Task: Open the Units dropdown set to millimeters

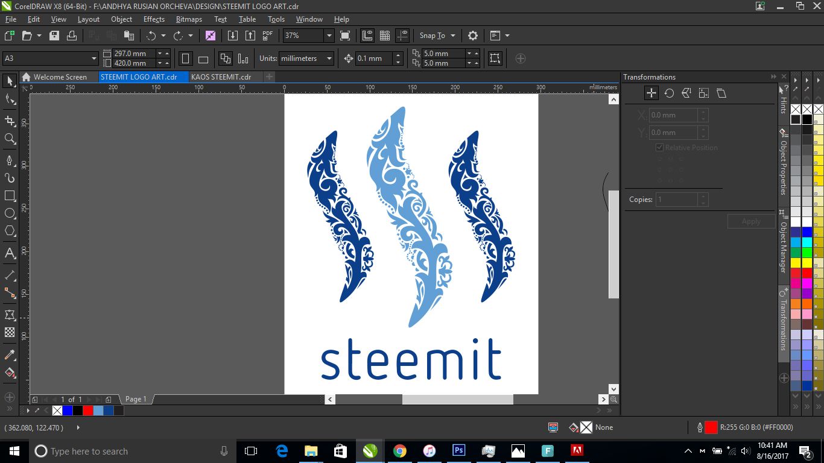Action: click(328, 58)
